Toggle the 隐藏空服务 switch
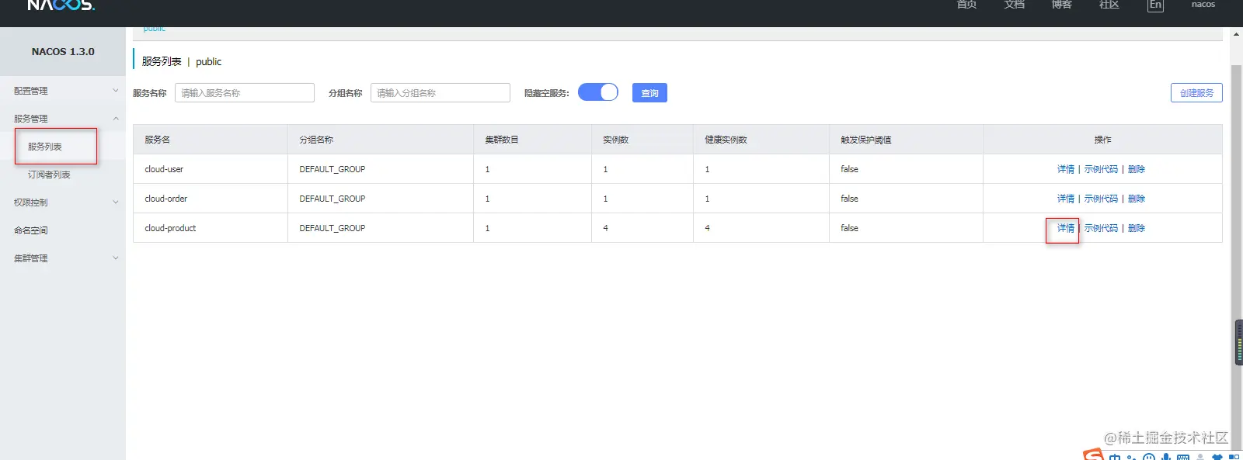This screenshot has height=460, width=1243. click(598, 92)
